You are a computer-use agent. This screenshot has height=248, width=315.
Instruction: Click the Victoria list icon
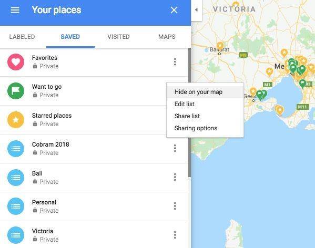[x=16, y=235]
